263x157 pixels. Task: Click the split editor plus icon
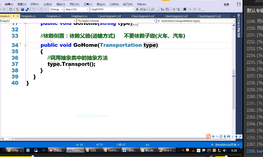point(234,25)
